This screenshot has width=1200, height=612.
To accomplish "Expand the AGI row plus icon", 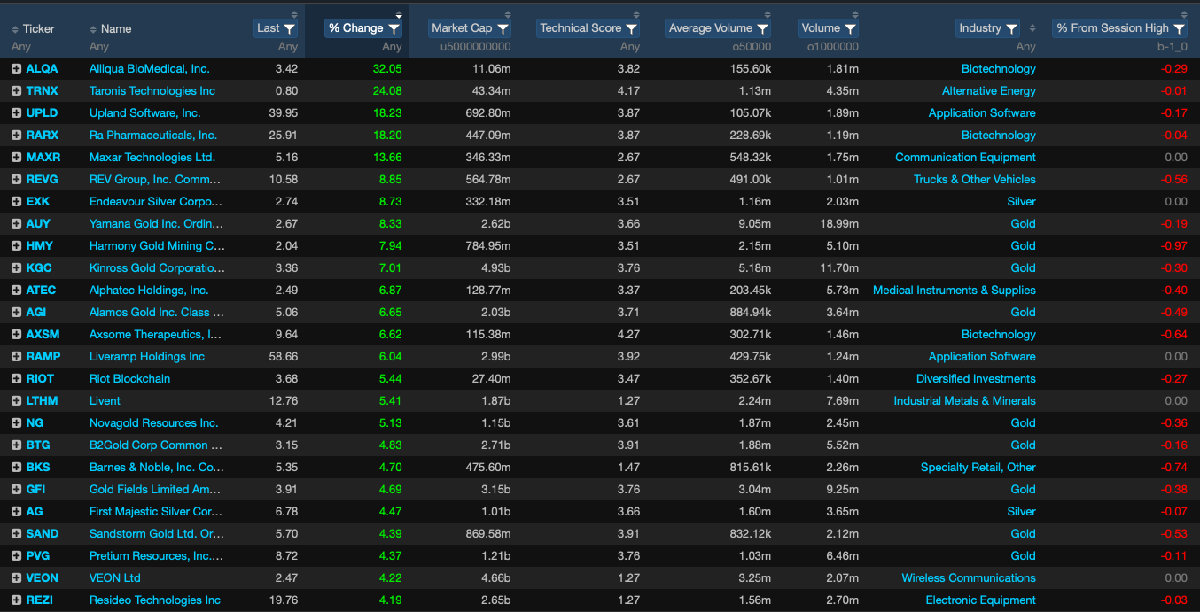I will (x=16, y=313).
